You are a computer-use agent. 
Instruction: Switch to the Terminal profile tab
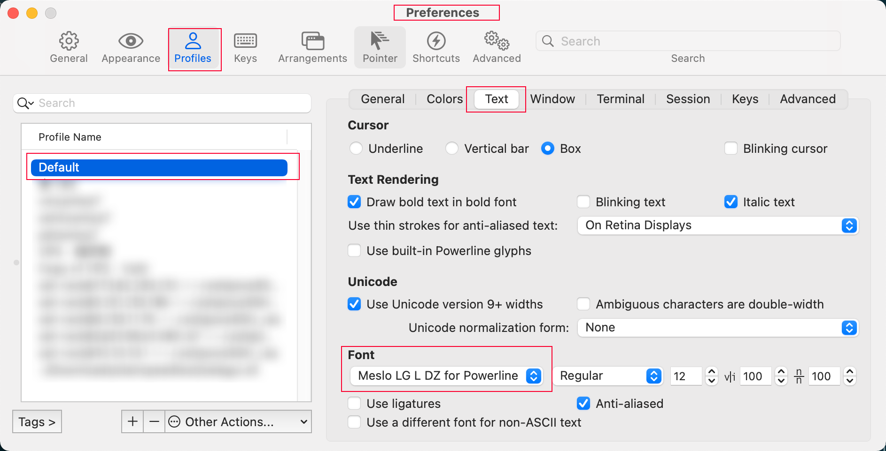[620, 99]
